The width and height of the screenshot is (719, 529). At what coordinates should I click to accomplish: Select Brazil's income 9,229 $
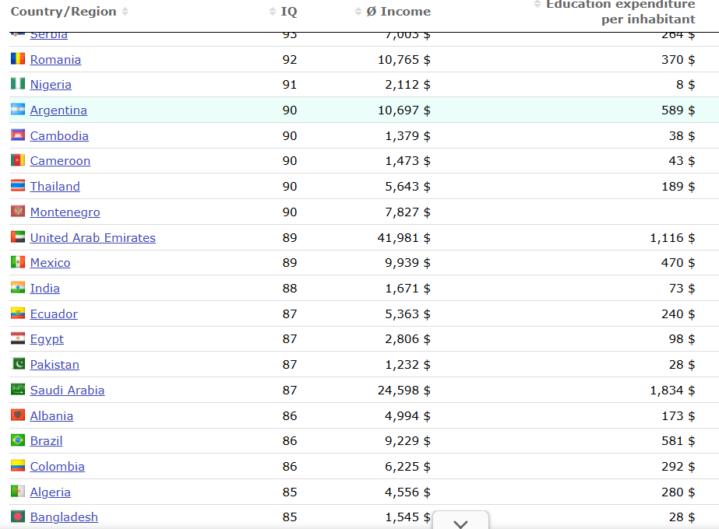pyautogui.click(x=407, y=441)
